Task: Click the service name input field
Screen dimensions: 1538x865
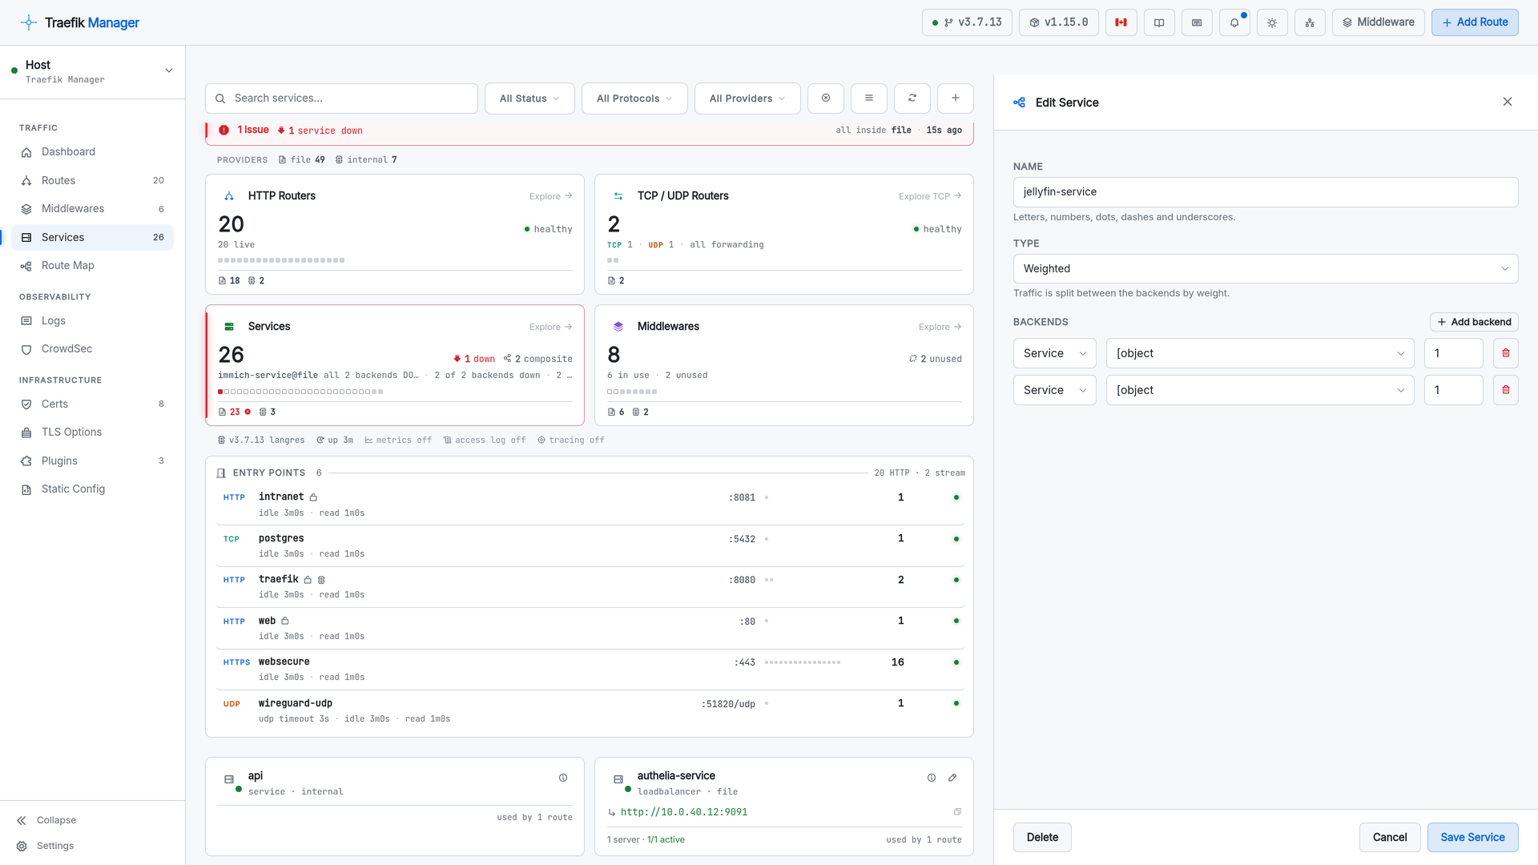Action: (1266, 192)
